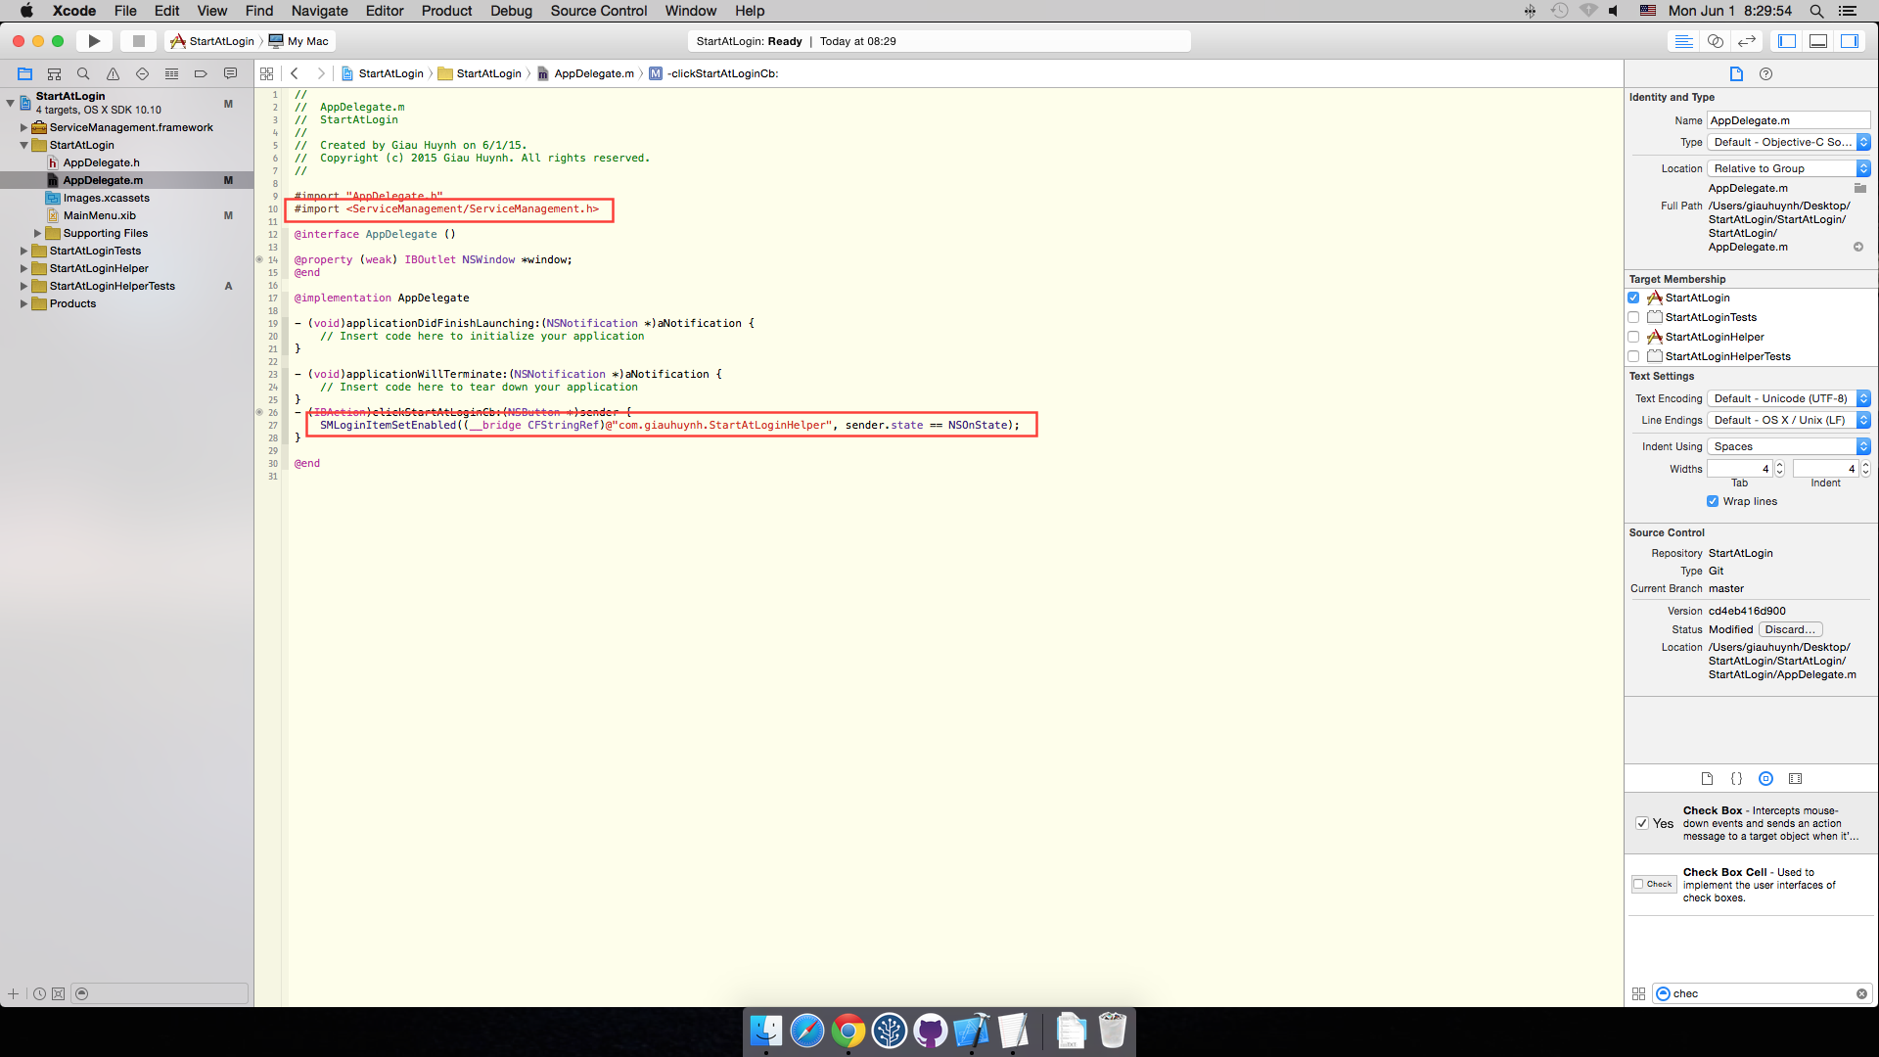
Task: Open the Product menu
Action: click(446, 11)
